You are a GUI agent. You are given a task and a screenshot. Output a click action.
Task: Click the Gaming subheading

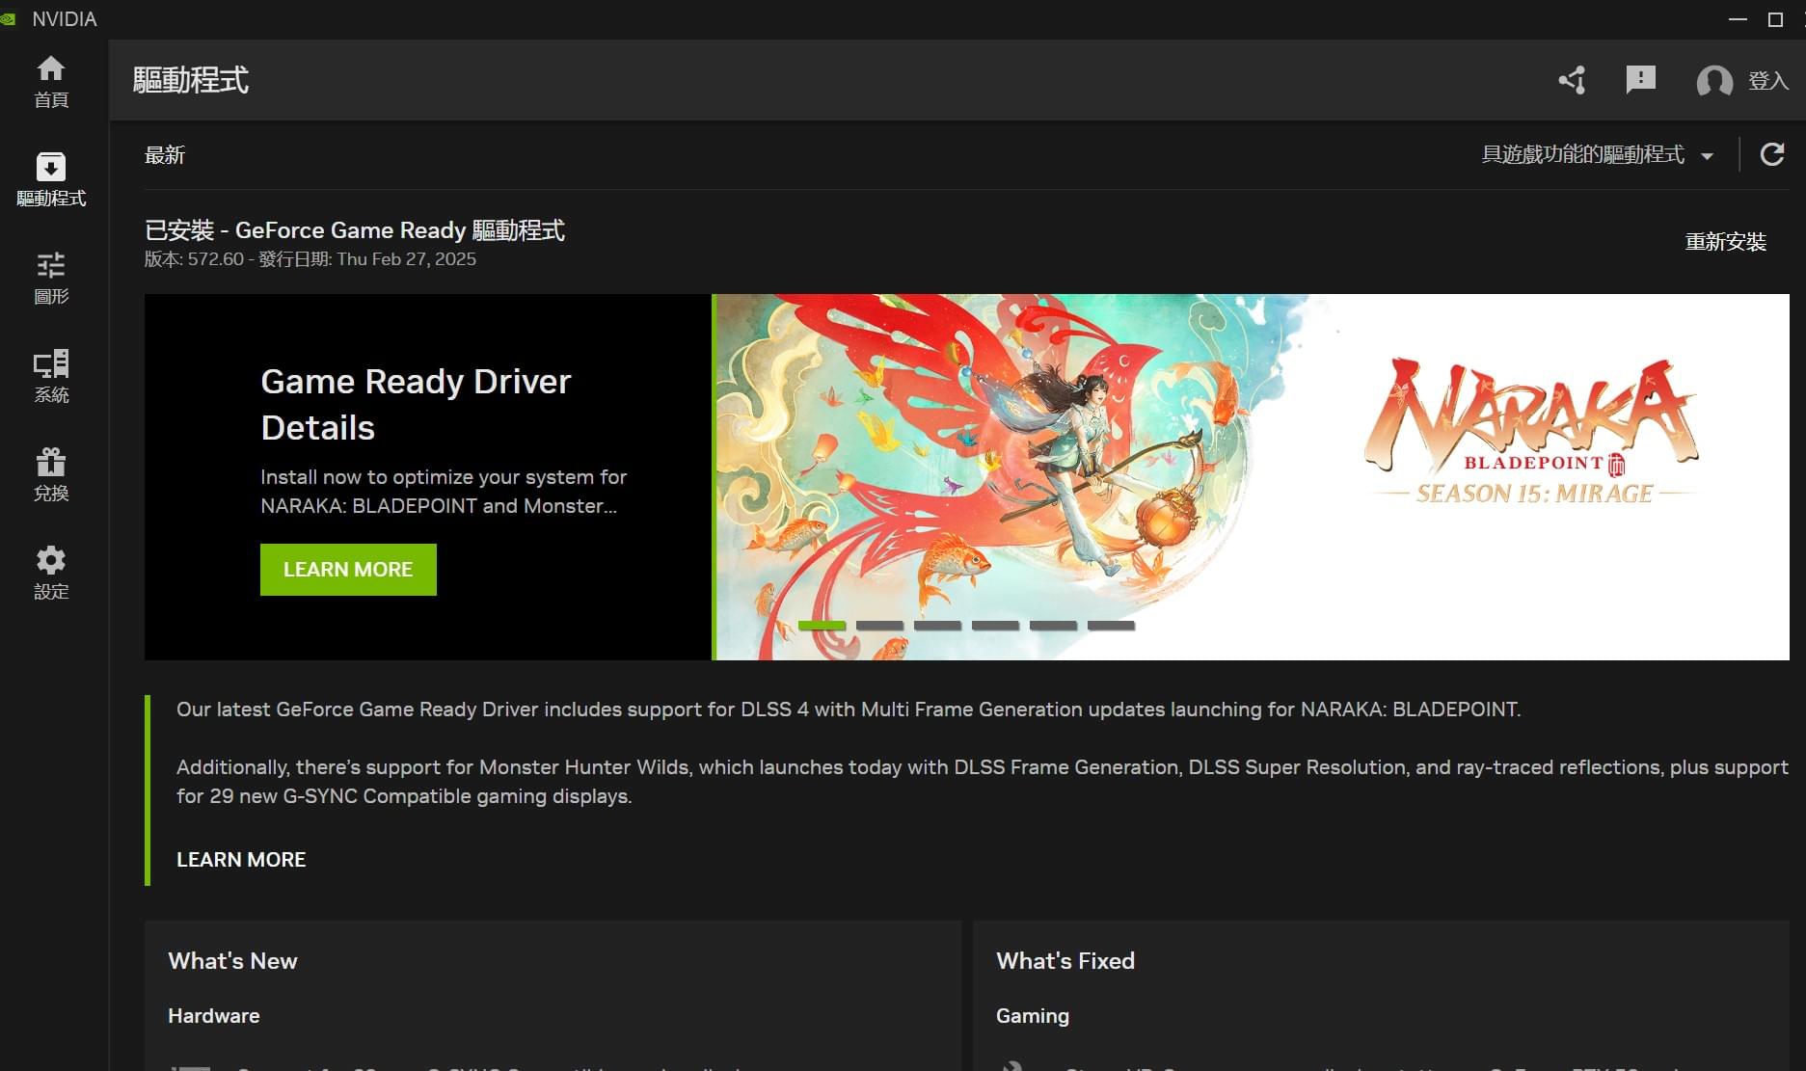1033,1016
